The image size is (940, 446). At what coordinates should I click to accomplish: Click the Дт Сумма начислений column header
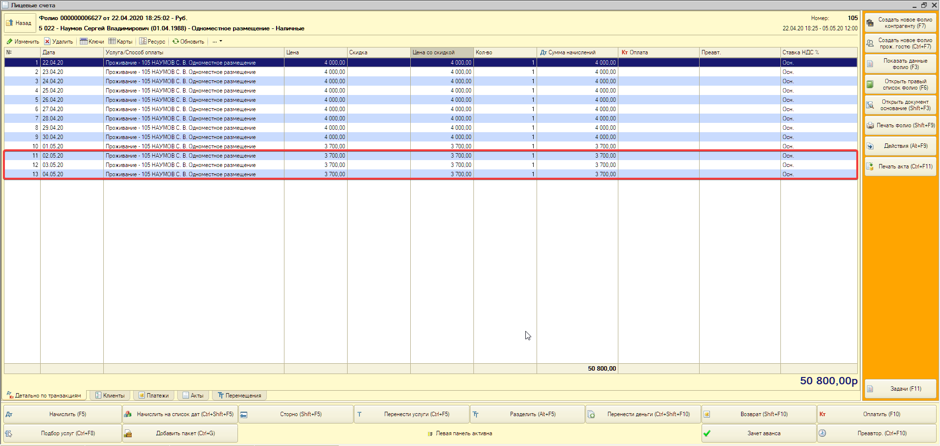(577, 52)
